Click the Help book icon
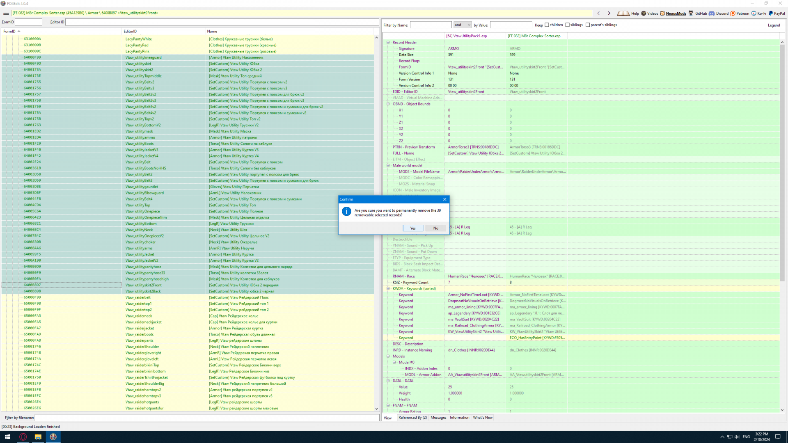Screen dimensions: 788x443 (623, 13)
